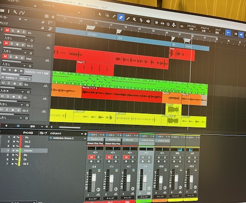Screen dimensions: 246x203
Task: Click the Global Dirty Plate insert on channel 1
Action: pos(95,143)
